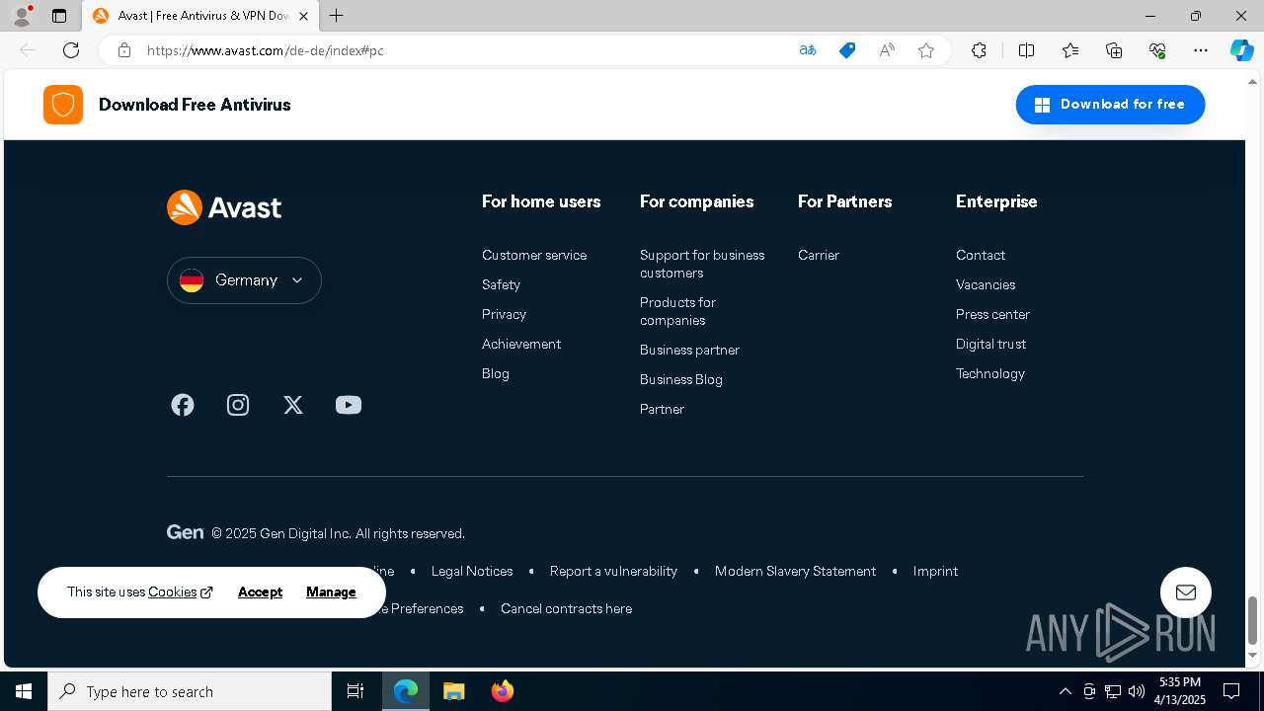The height and width of the screenshot is (711, 1264).
Task: Open Privacy footer link
Action: point(504,314)
